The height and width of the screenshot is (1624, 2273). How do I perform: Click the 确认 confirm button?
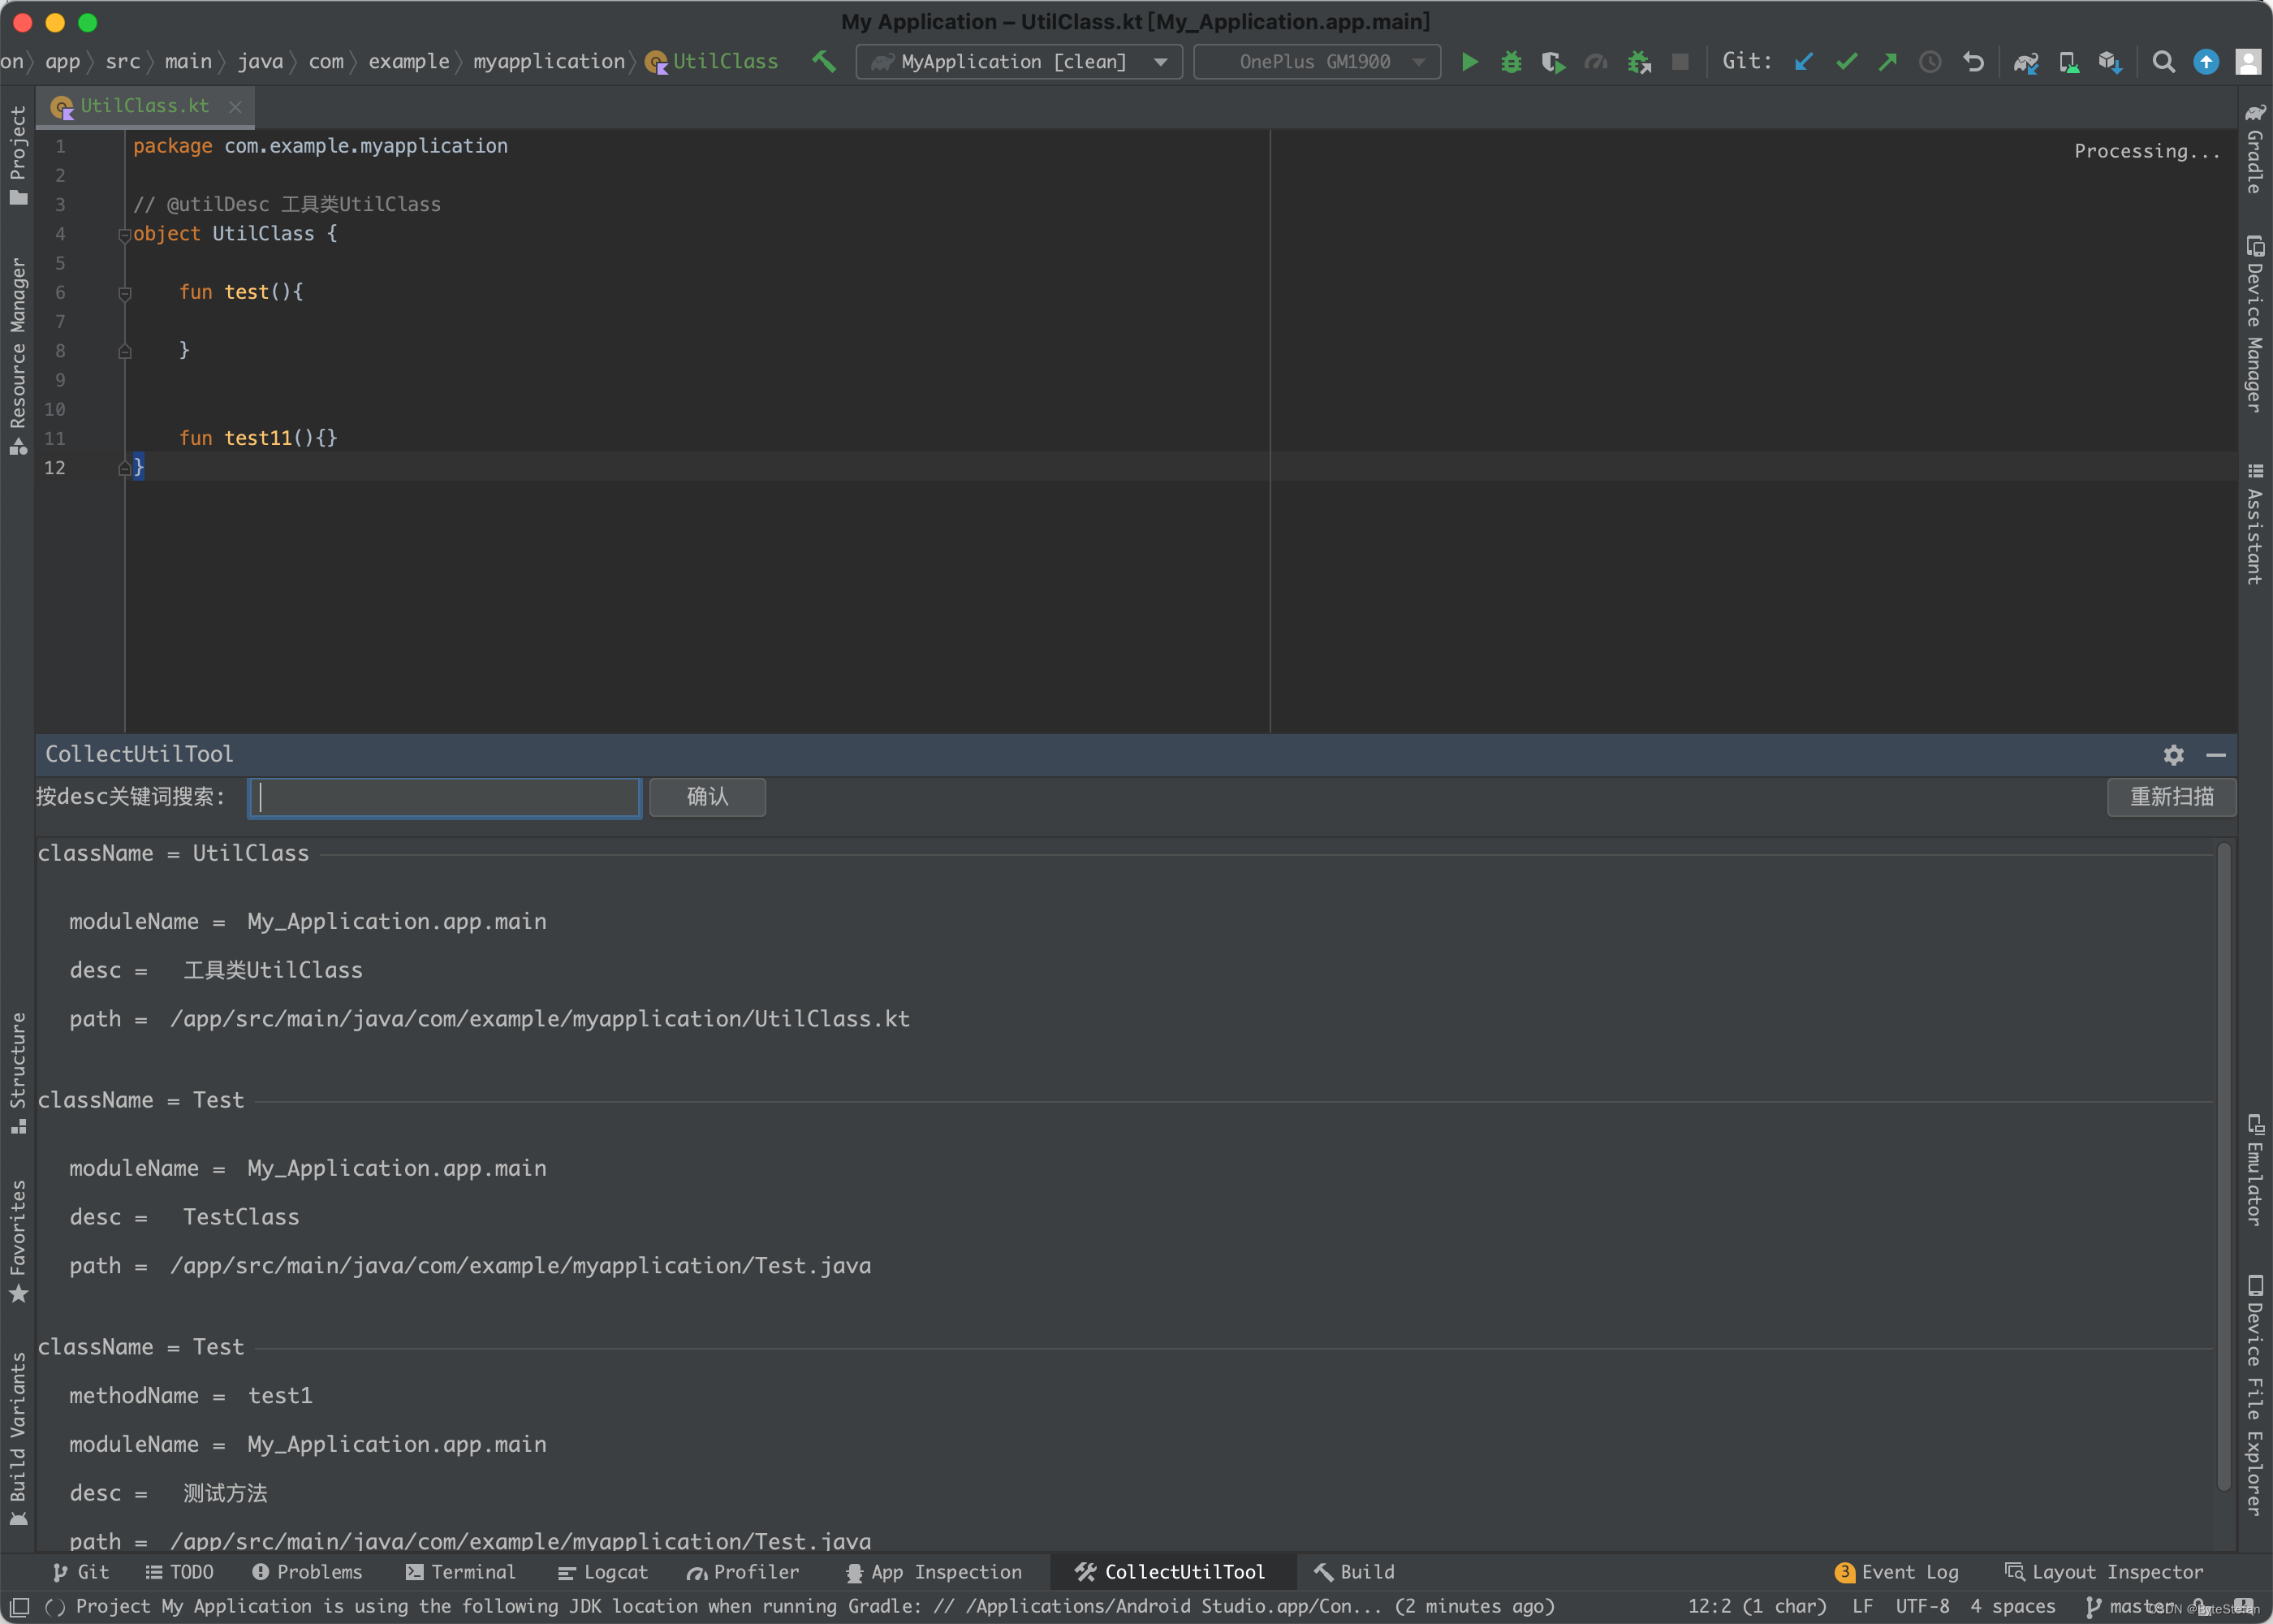click(x=706, y=798)
